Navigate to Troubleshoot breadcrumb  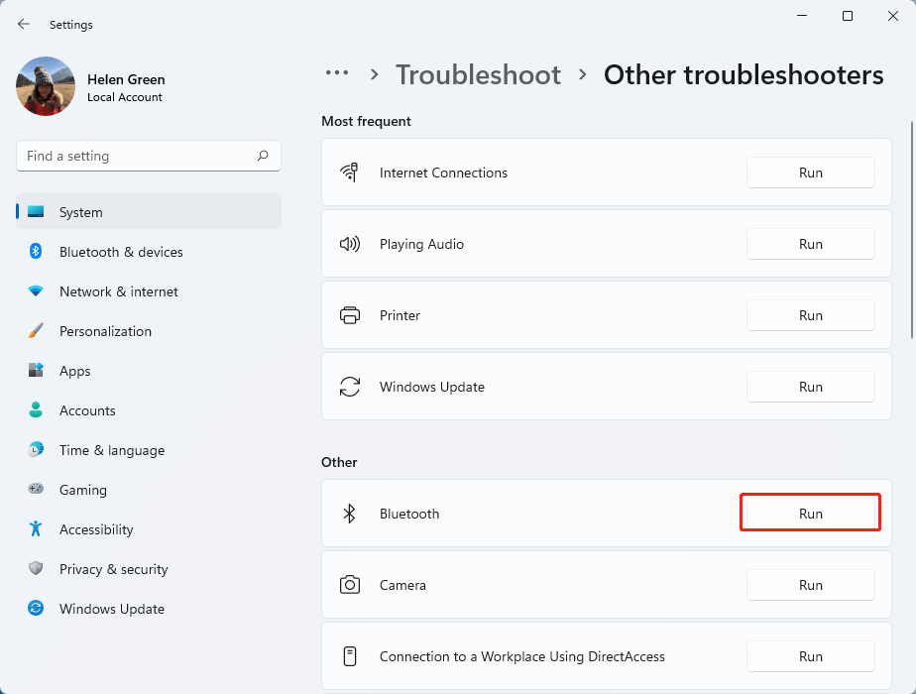[x=478, y=74]
